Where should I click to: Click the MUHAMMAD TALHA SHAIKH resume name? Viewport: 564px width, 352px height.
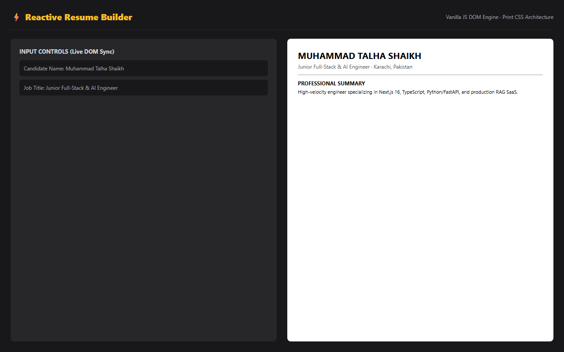360,56
